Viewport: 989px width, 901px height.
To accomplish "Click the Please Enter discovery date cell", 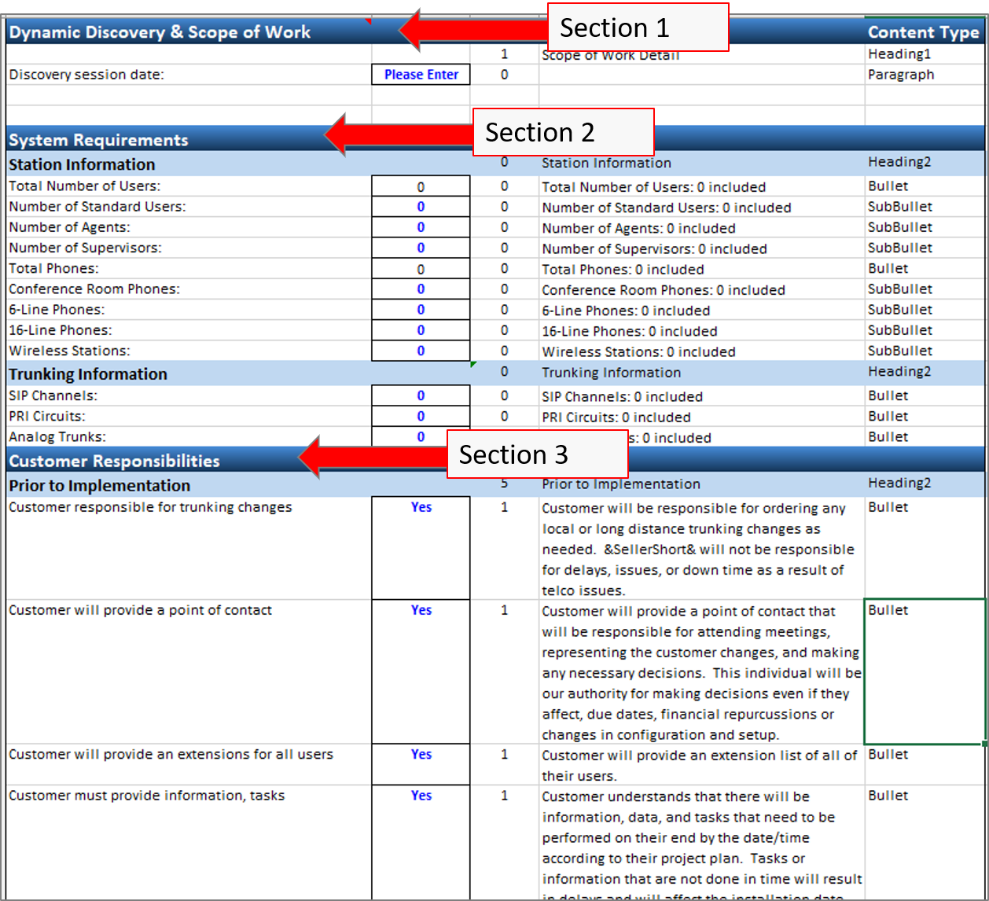I will (421, 75).
